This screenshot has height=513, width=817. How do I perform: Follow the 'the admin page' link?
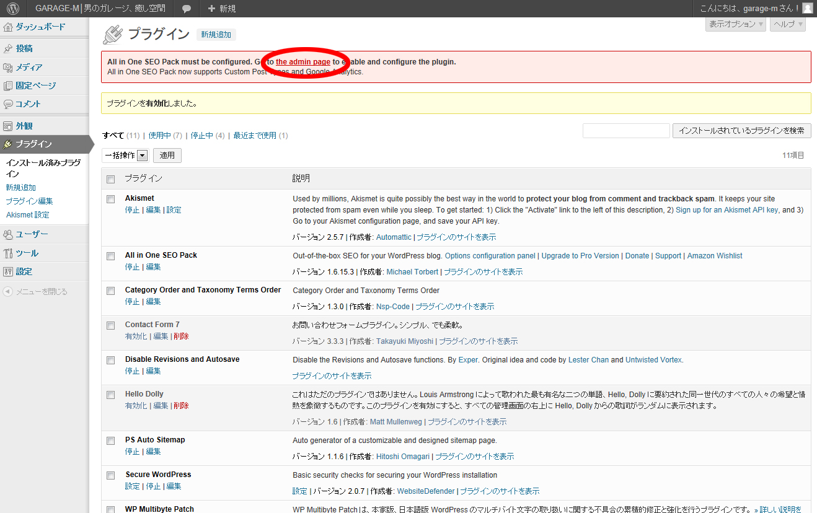coord(303,62)
